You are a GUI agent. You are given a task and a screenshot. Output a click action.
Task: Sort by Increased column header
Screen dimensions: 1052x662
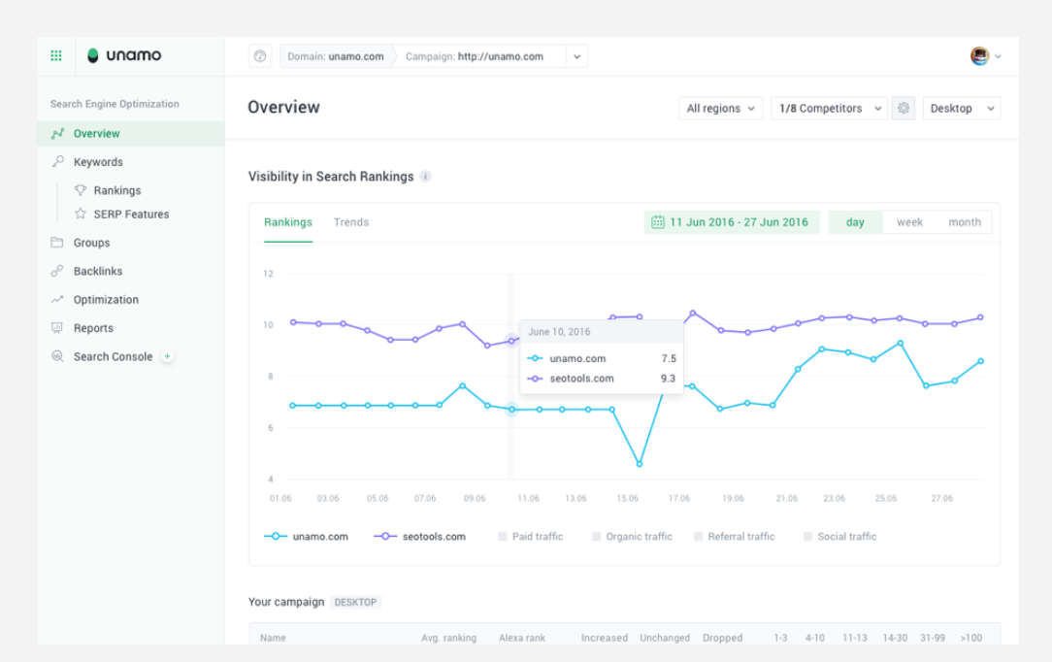605,638
